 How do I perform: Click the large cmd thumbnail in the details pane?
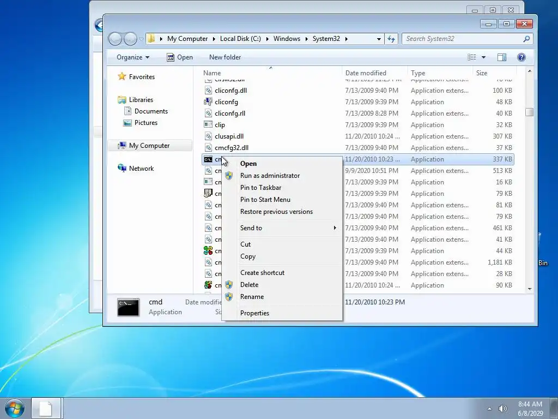(x=128, y=307)
